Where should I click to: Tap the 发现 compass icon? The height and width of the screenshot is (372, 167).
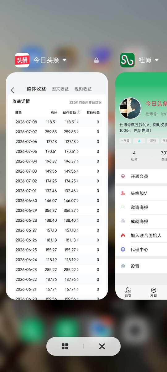(153, 290)
